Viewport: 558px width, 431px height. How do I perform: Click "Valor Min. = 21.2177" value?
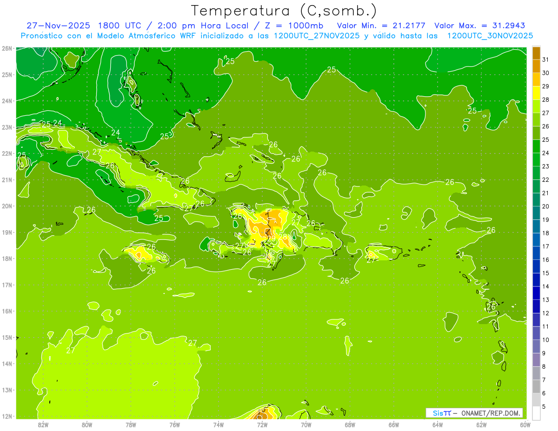[382, 26]
